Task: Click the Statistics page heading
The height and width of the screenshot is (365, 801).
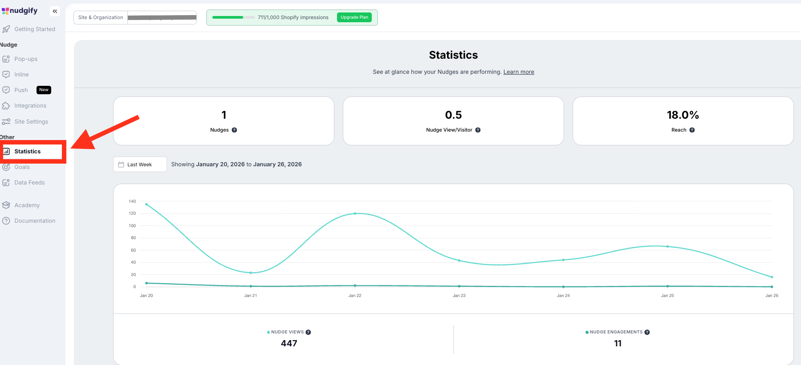Action: [453, 55]
